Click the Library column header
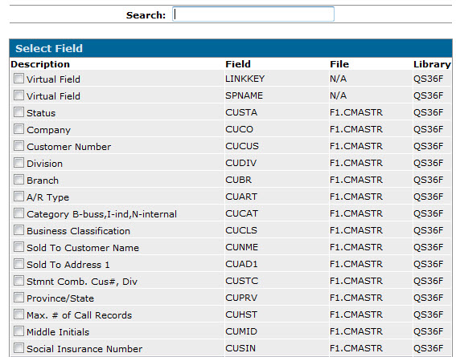Viewport: 456px width, 357px height. pyautogui.click(x=432, y=64)
